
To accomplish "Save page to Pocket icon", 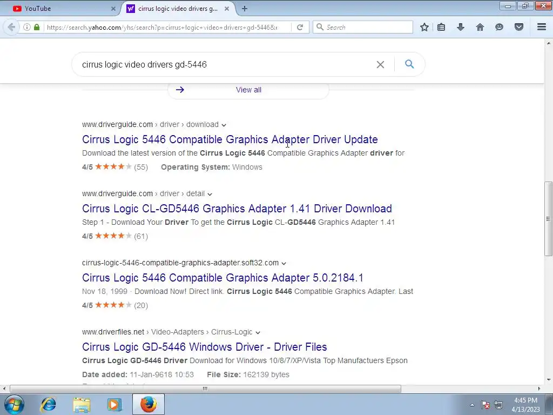I will point(519,27).
